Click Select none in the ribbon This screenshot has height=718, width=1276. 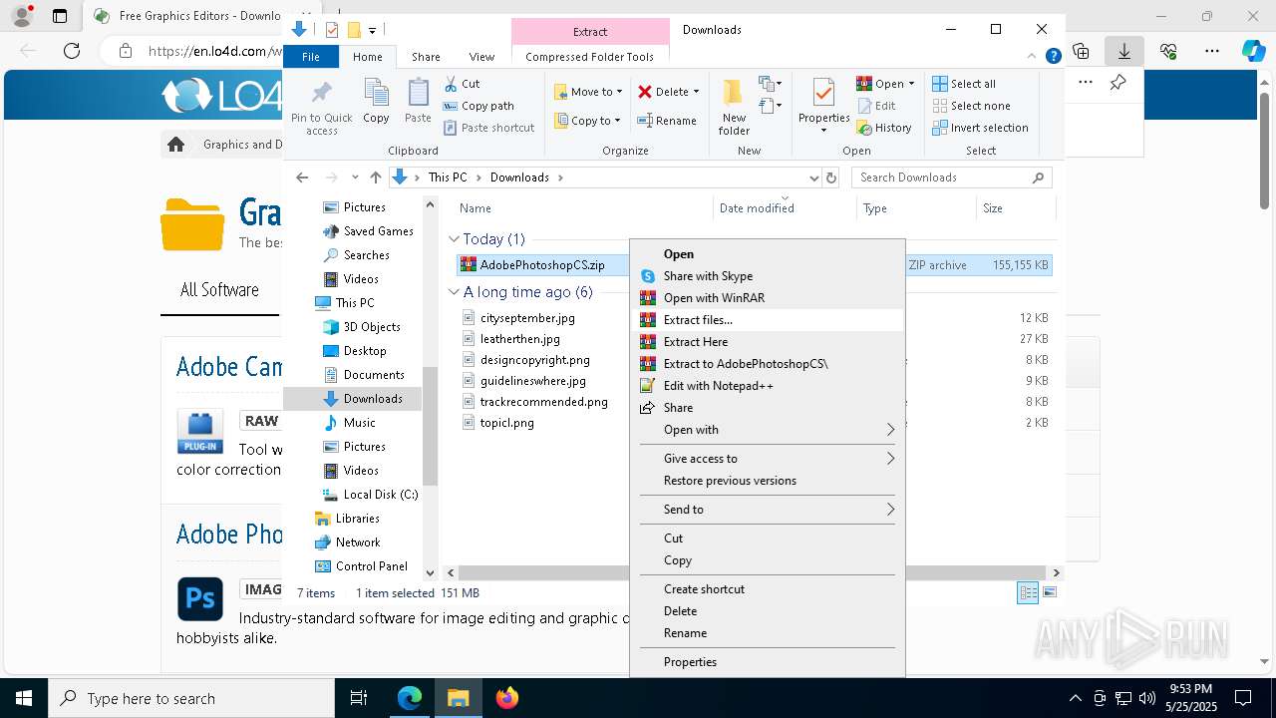971,106
